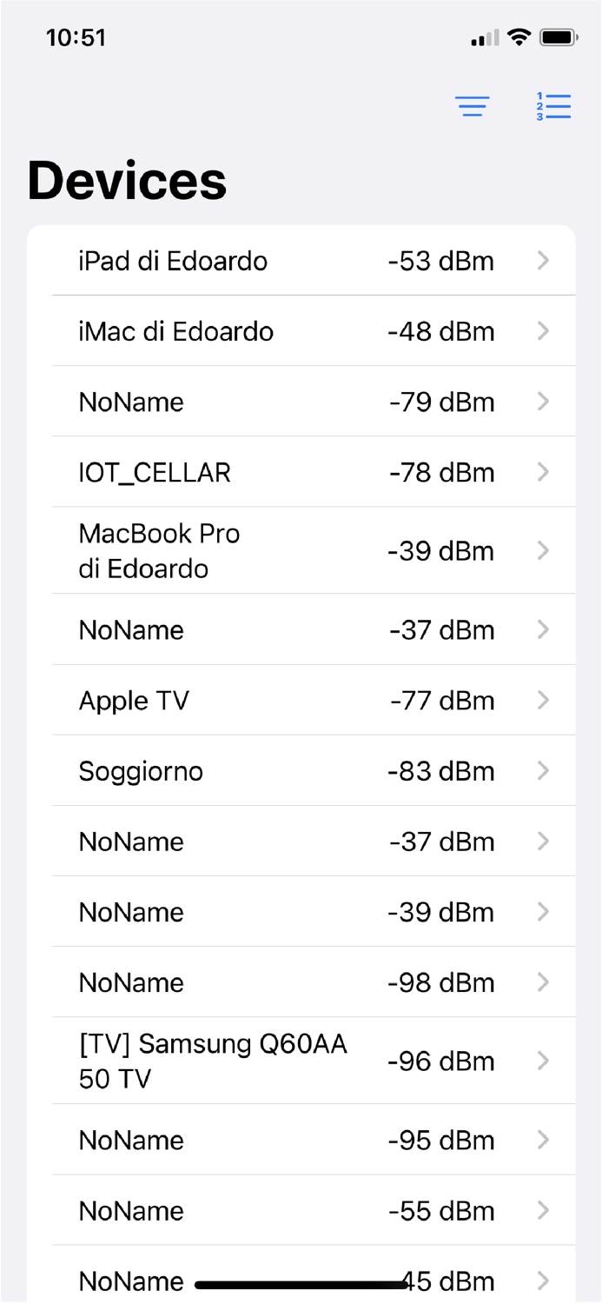Tap the -39 dBm value for MacBook Pro
This screenshot has height=1304, width=602.
441,550
